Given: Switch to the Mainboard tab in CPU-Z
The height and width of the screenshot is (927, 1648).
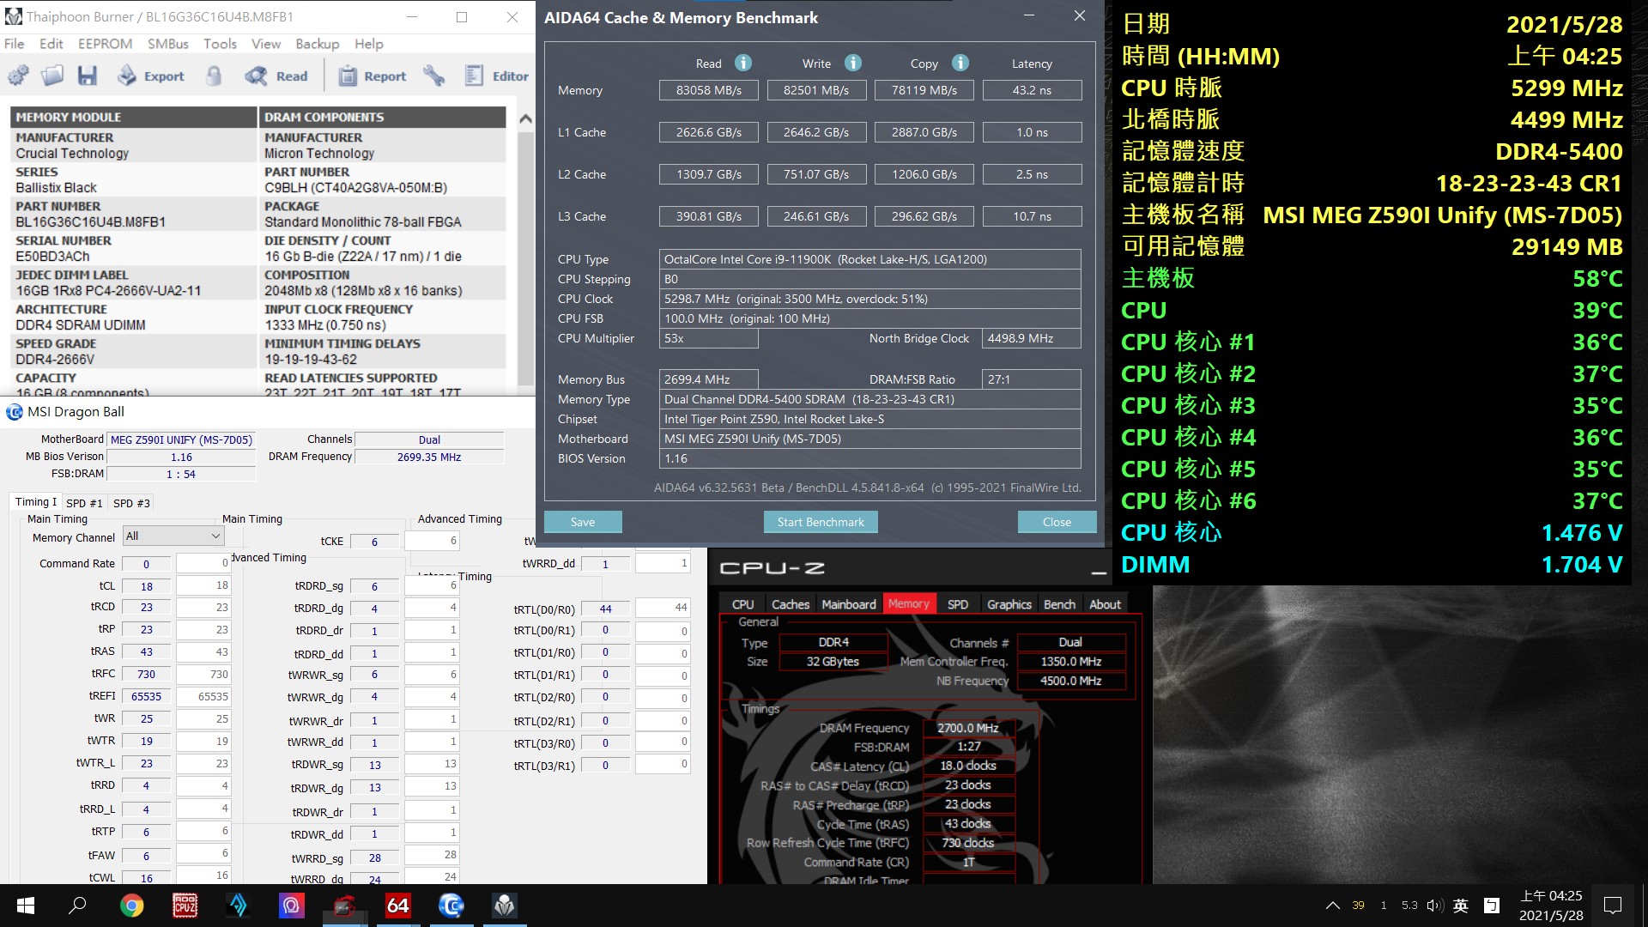Looking at the screenshot, I should click(849, 604).
